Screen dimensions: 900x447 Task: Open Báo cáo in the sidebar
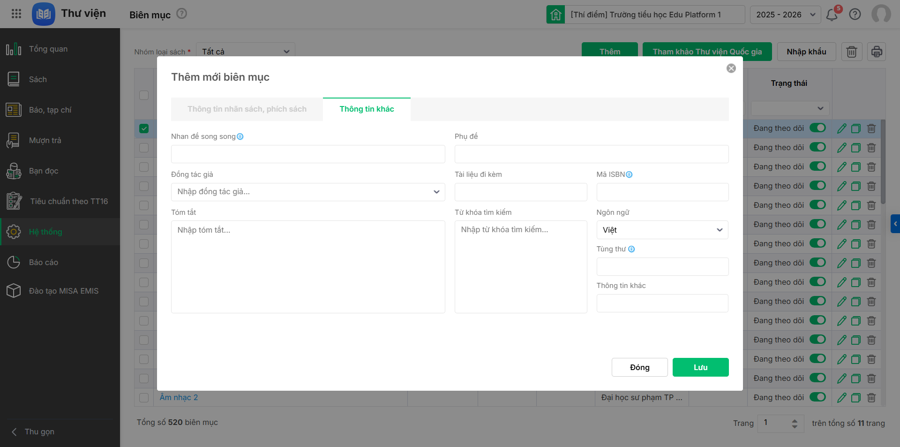[44, 262]
